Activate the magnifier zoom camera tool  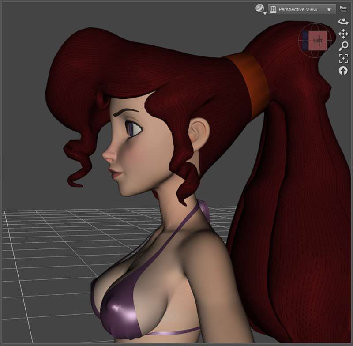point(343,46)
